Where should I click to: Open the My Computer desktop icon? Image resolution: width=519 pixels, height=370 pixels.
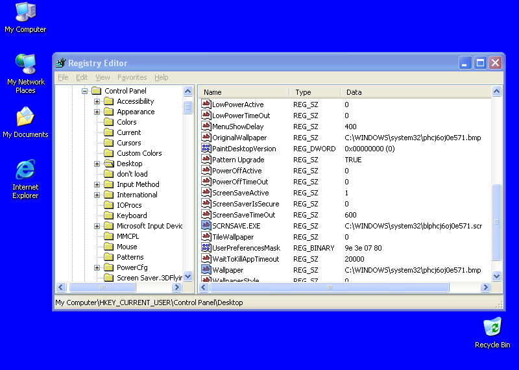click(25, 18)
